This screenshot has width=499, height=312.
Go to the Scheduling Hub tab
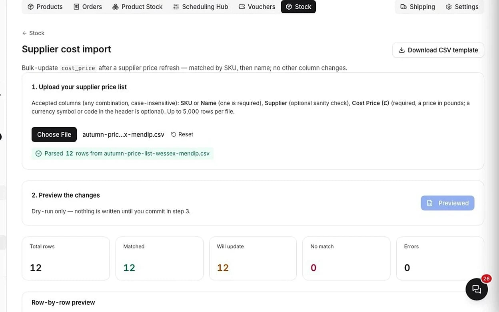[201, 7]
